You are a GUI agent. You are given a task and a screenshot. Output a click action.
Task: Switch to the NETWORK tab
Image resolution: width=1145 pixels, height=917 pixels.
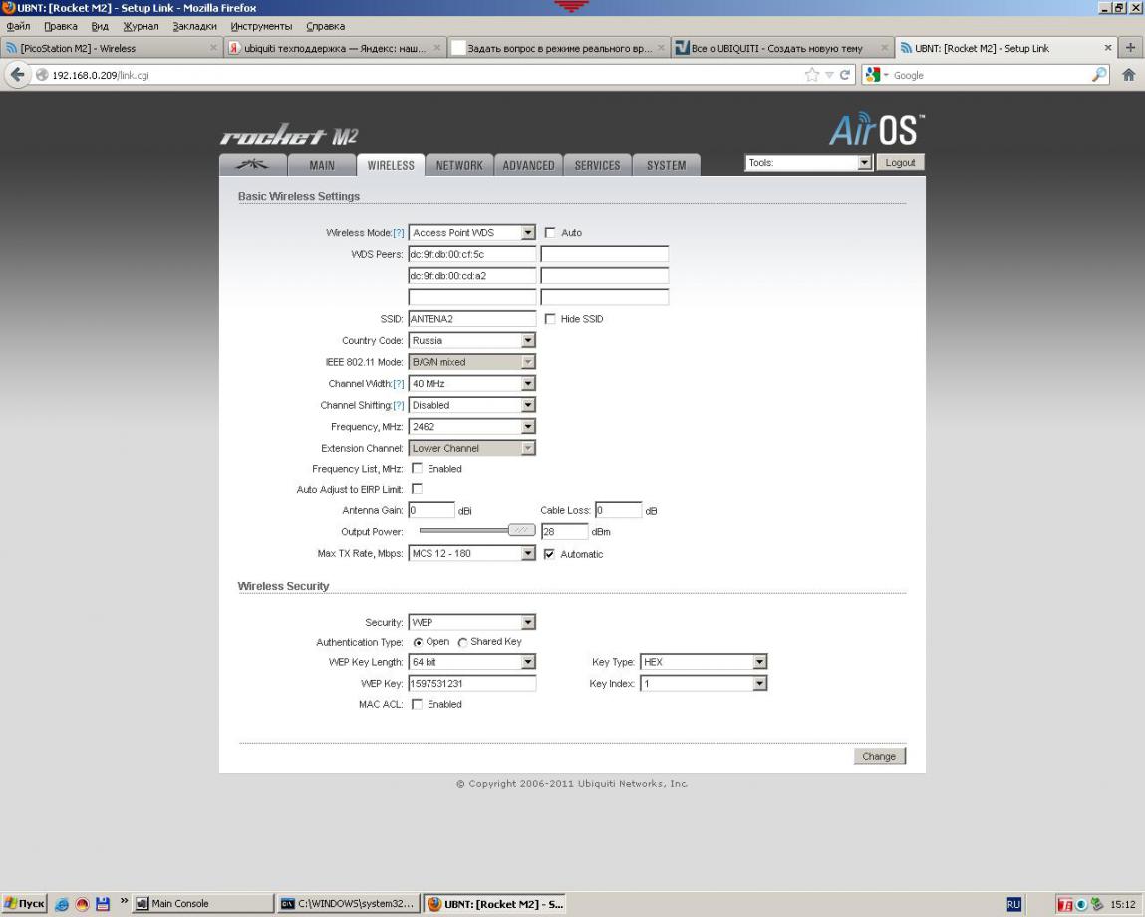click(459, 166)
